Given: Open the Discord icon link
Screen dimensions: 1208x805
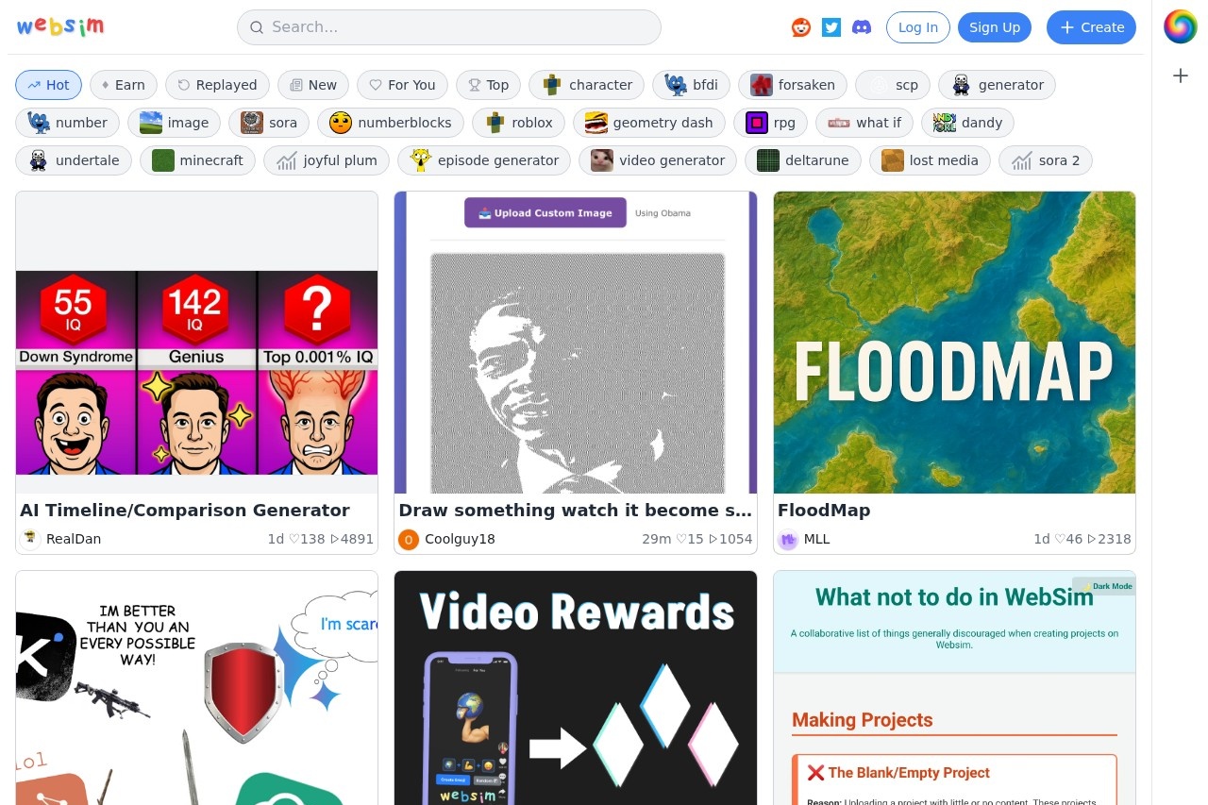Looking at the screenshot, I should coord(862,27).
